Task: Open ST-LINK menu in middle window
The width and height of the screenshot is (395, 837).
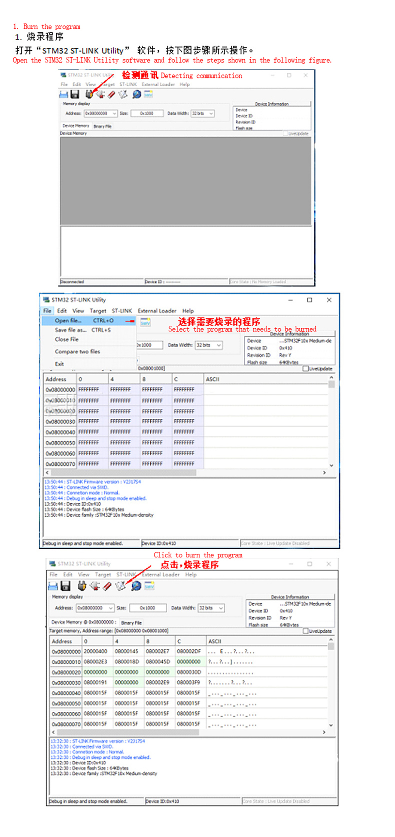Action: pyautogui.click(x=122, y=311)
